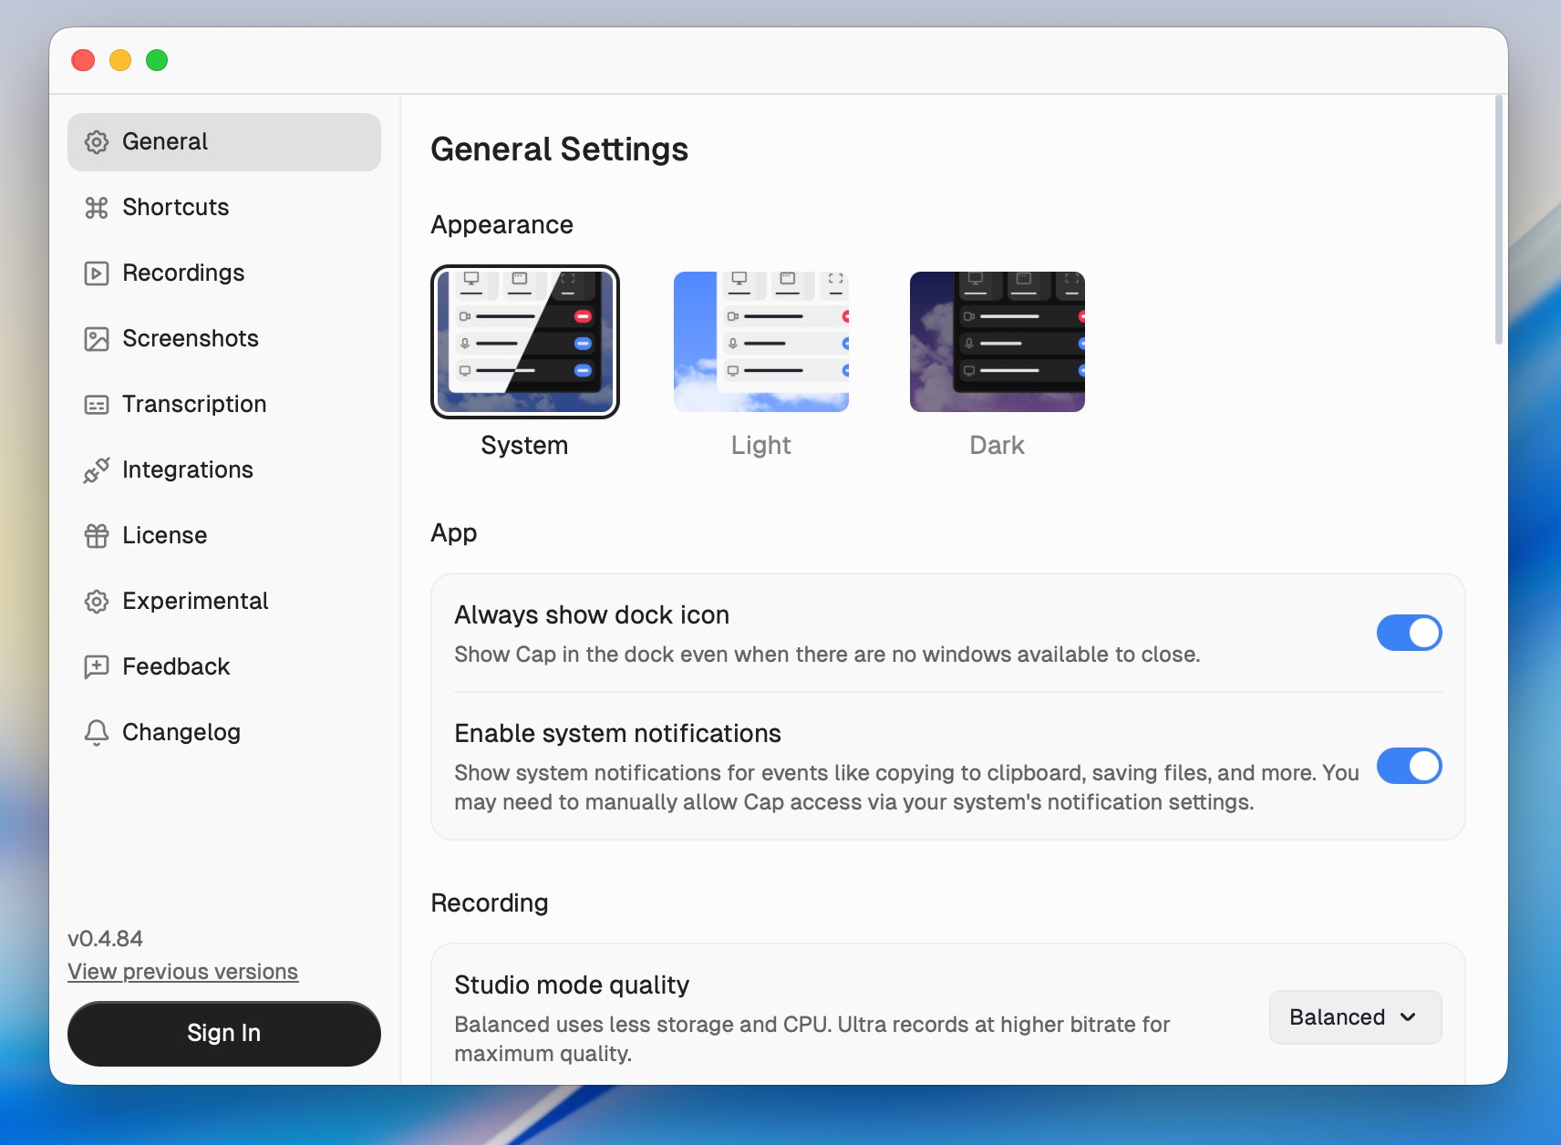Click the Recordings play icon in sidebar
Image resolution: width=1561 pixels, height=1145 pixels.
97,273
